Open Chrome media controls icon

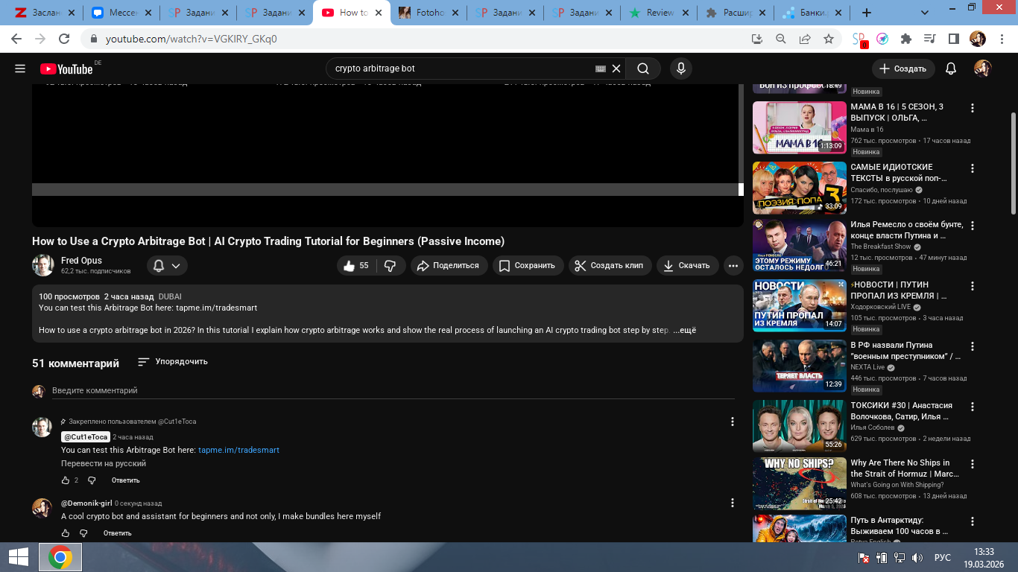[x=929, y=39]
